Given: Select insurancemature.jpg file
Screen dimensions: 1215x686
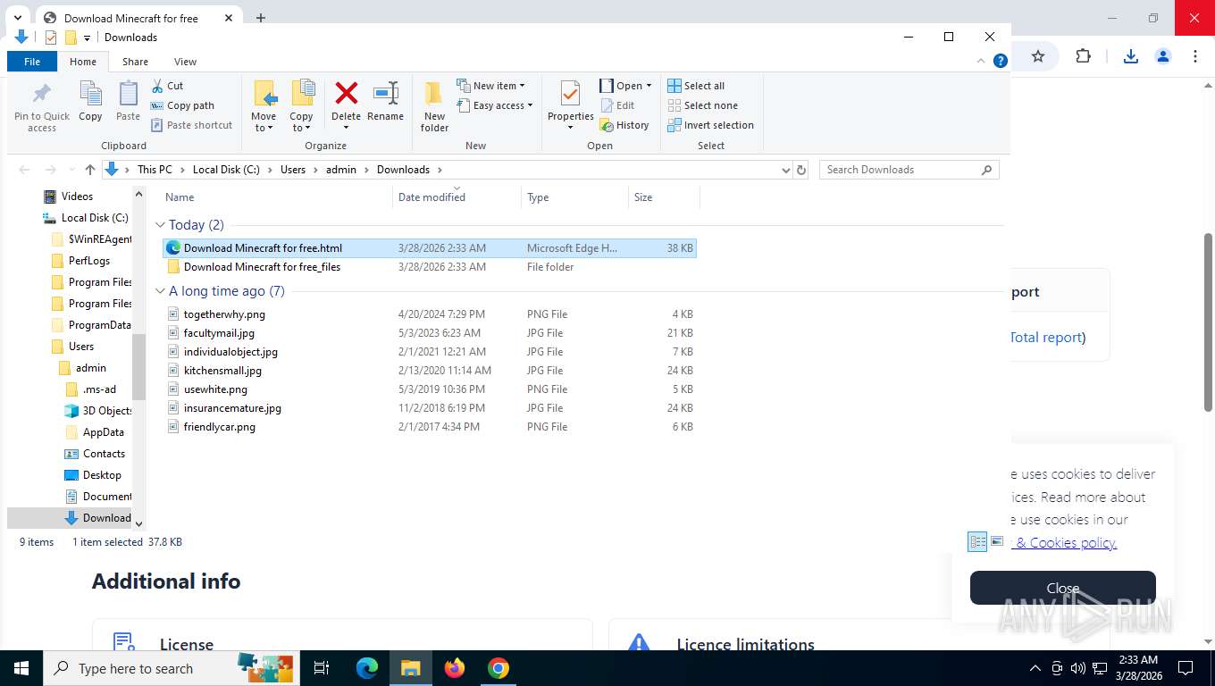Looking at the screenshot, I should pyautogui.click(x=232, y=408).
